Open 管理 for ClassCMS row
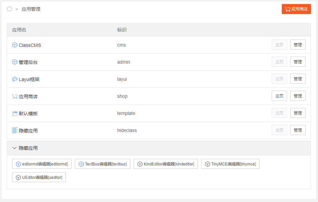318x202 pixels. (298, 45)
